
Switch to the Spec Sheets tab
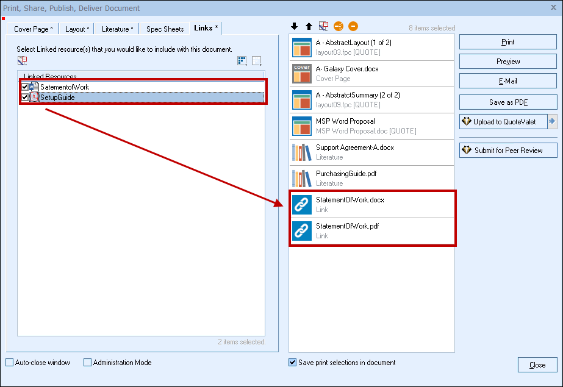tap(165, 29)
